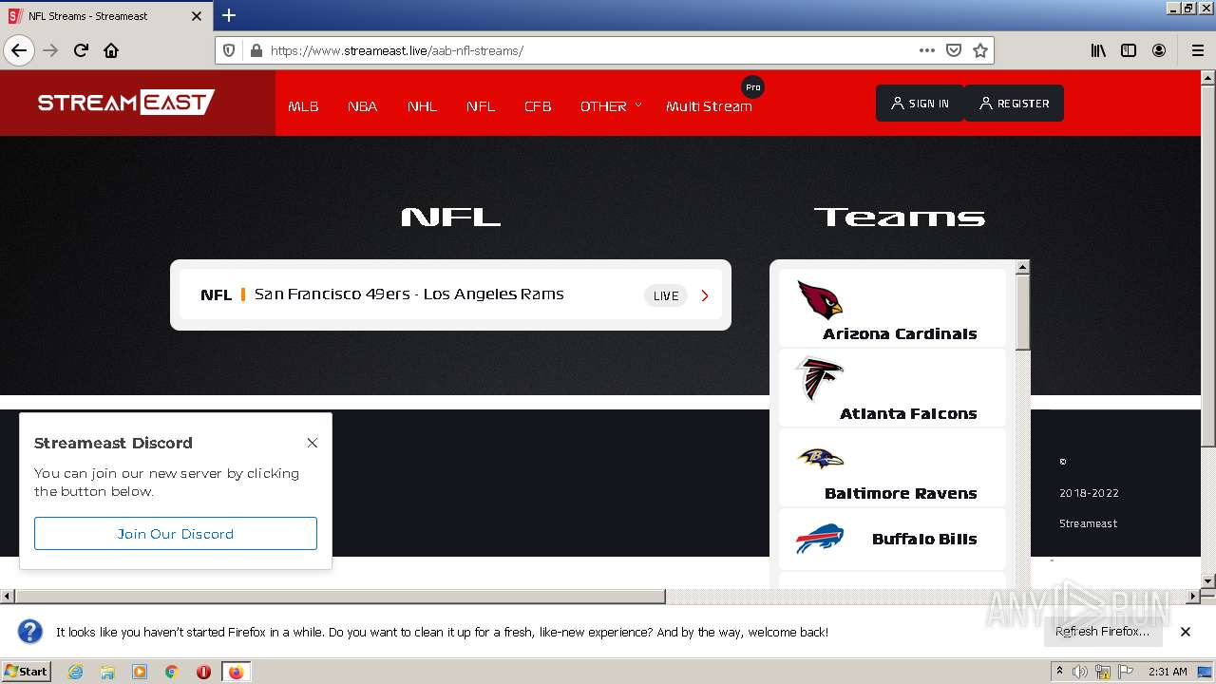Toggle the sidebar view icon
The height and width of the screenshot is (684, 1216).
tap(1129, 50)
